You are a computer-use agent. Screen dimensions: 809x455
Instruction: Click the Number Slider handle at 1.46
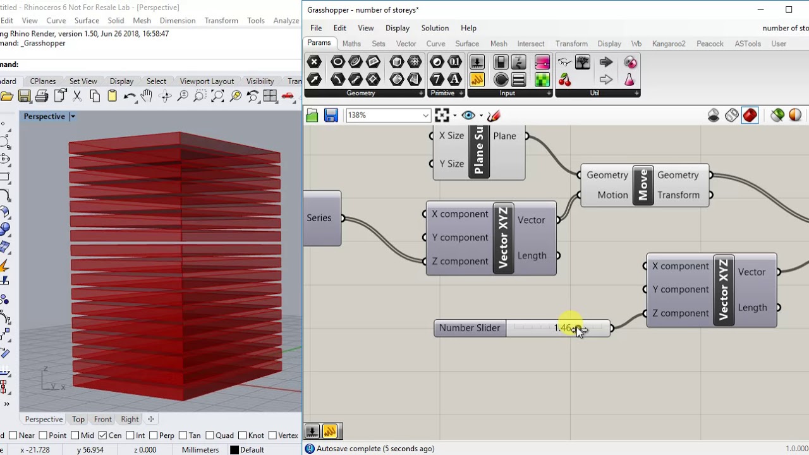click(x=577, y=328)
